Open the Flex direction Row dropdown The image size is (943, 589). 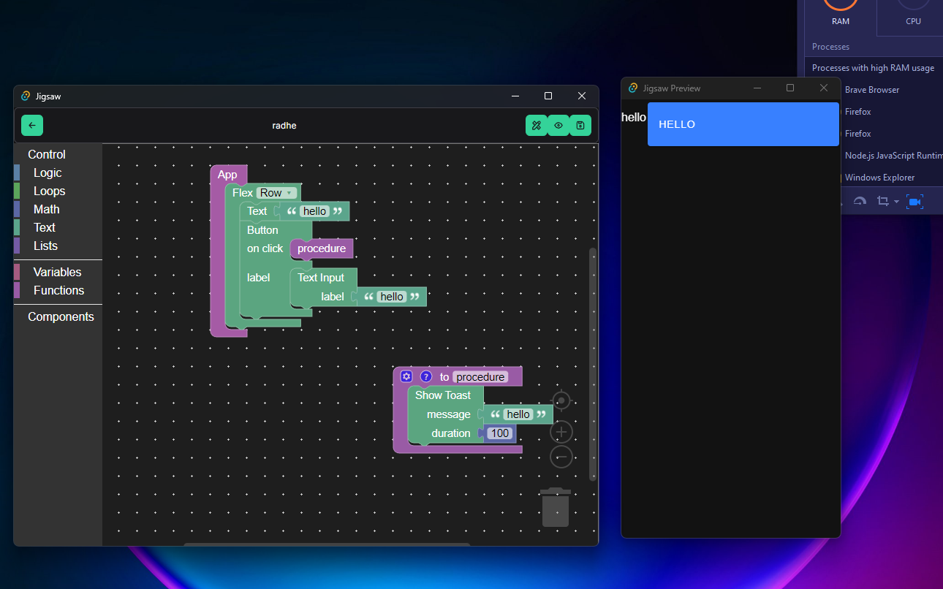276,193
